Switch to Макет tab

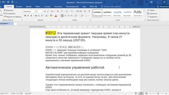pos(38,7)
